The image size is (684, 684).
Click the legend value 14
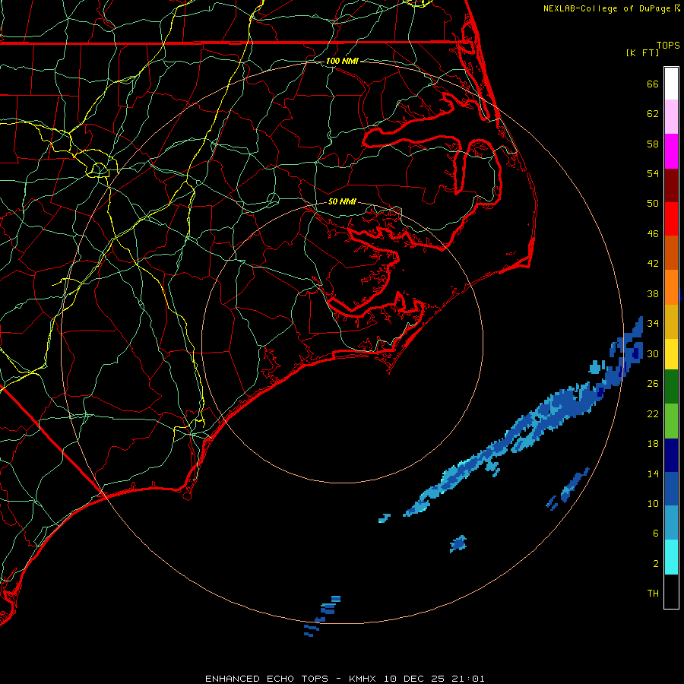pos(653,473)
